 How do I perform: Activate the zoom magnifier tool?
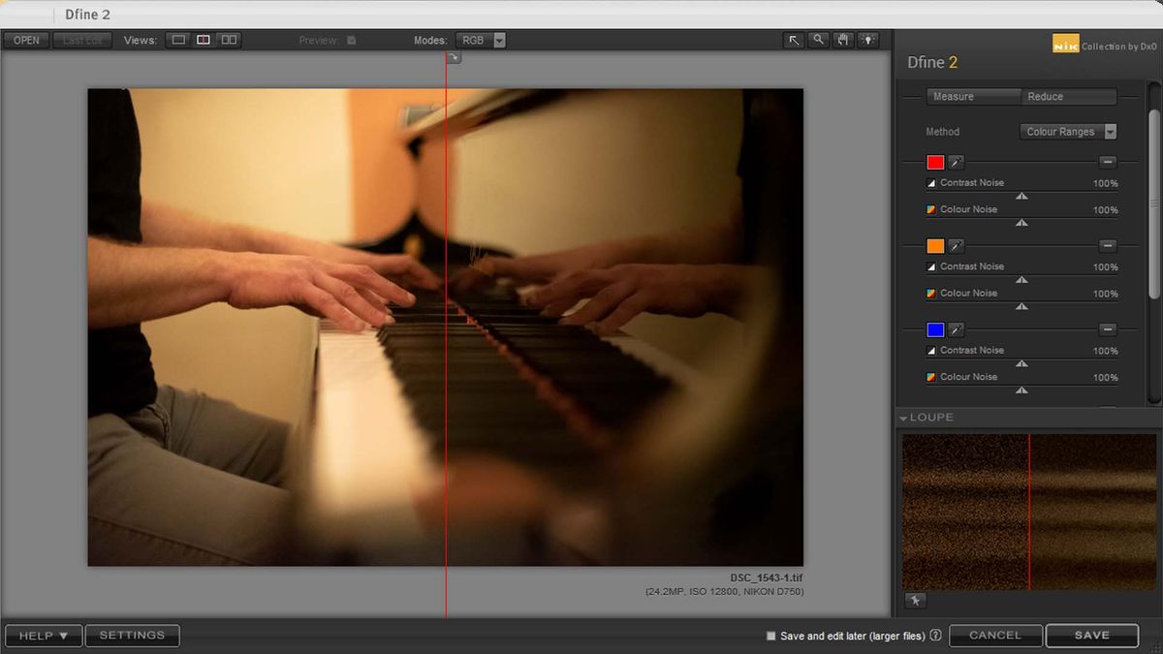coord(820,40)
